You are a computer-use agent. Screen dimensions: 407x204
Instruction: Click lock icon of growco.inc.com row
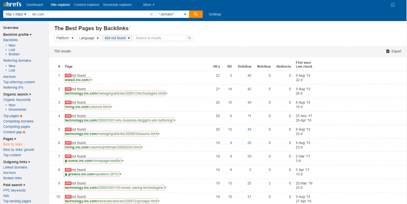66,175
